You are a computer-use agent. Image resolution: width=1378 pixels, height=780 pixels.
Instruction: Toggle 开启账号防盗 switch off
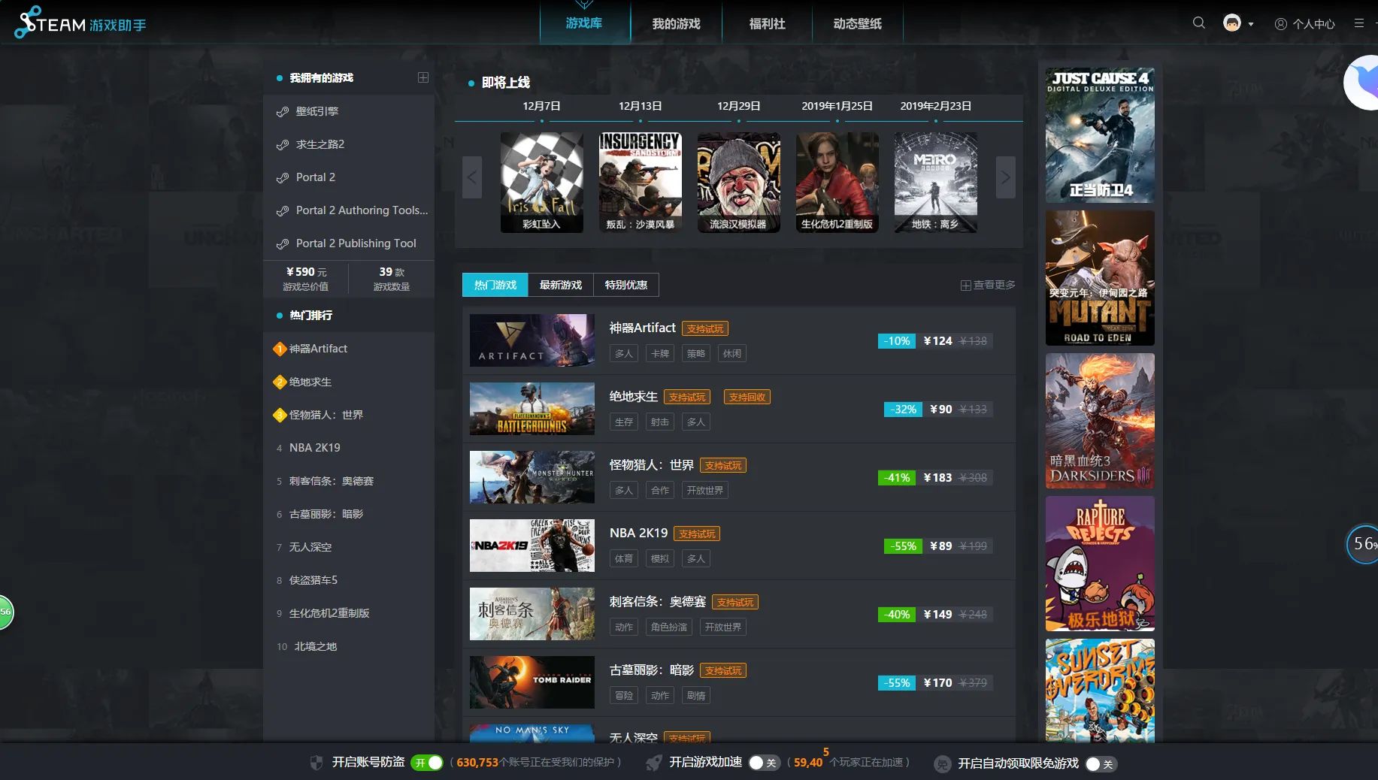coord(427,763)
